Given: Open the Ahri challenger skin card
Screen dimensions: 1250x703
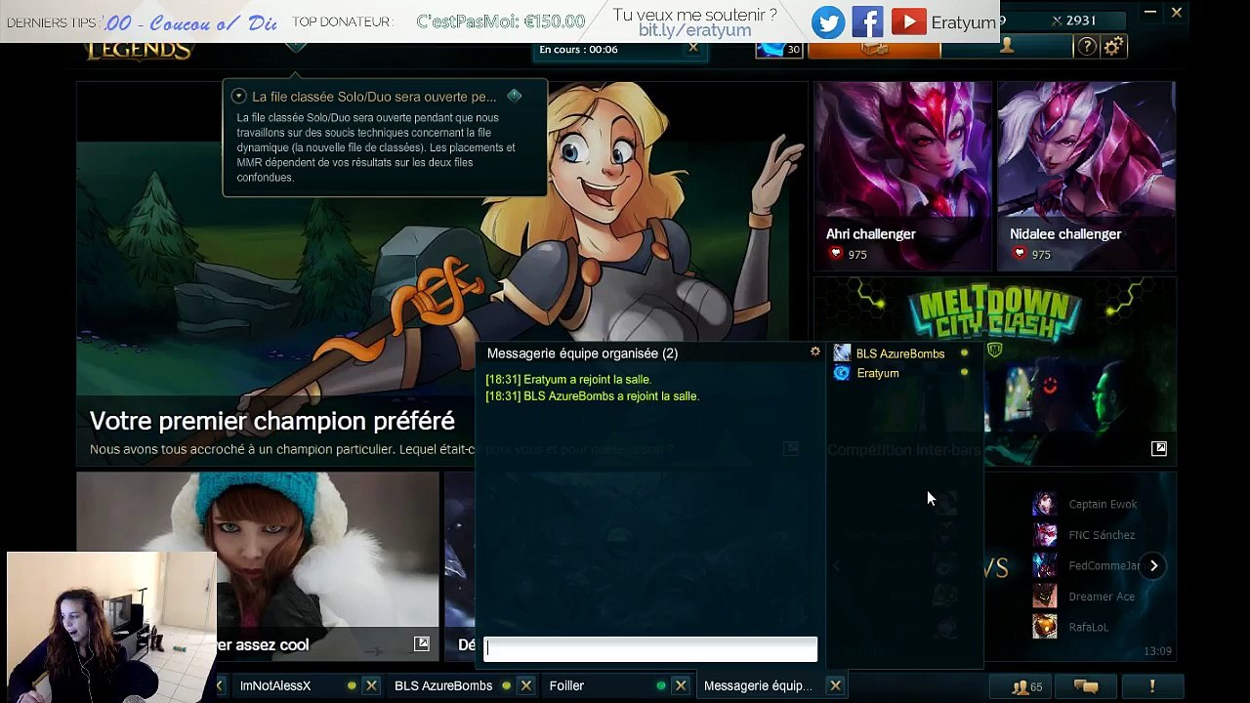Looking at the screenshot, I should (903, 176).
